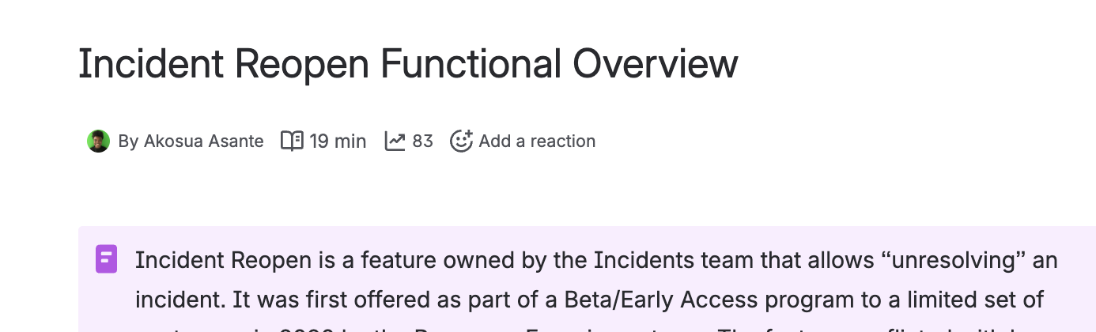Viewport: 1096px width, 332px height.
Task: Click Akosua Asante's profile avatar
Action: point(98,141)
